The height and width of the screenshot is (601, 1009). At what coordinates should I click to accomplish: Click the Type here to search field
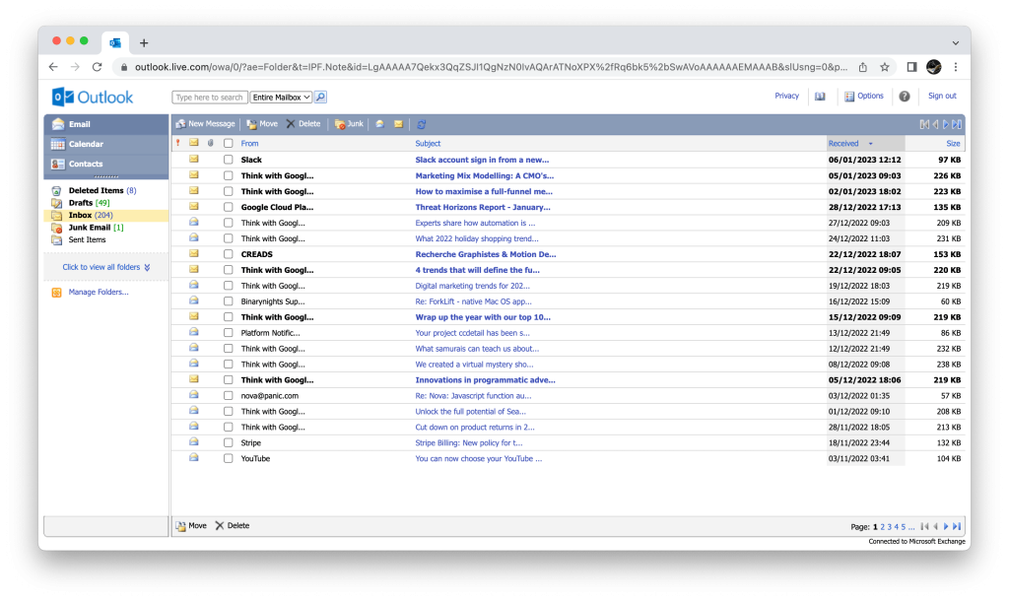pos(210,98)
